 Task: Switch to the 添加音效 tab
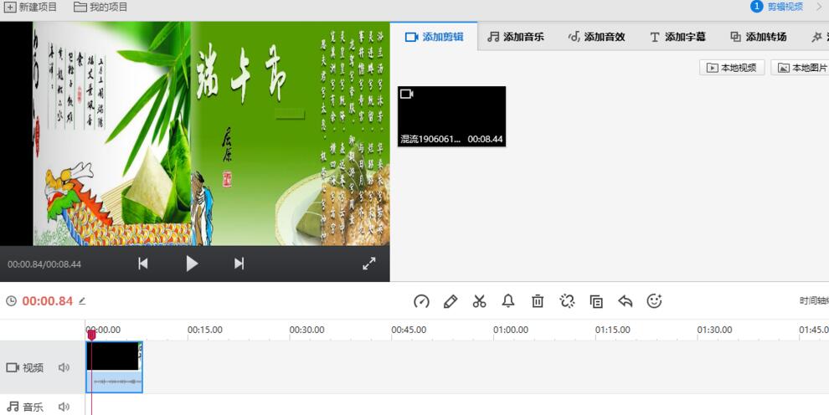pos(596,37)
